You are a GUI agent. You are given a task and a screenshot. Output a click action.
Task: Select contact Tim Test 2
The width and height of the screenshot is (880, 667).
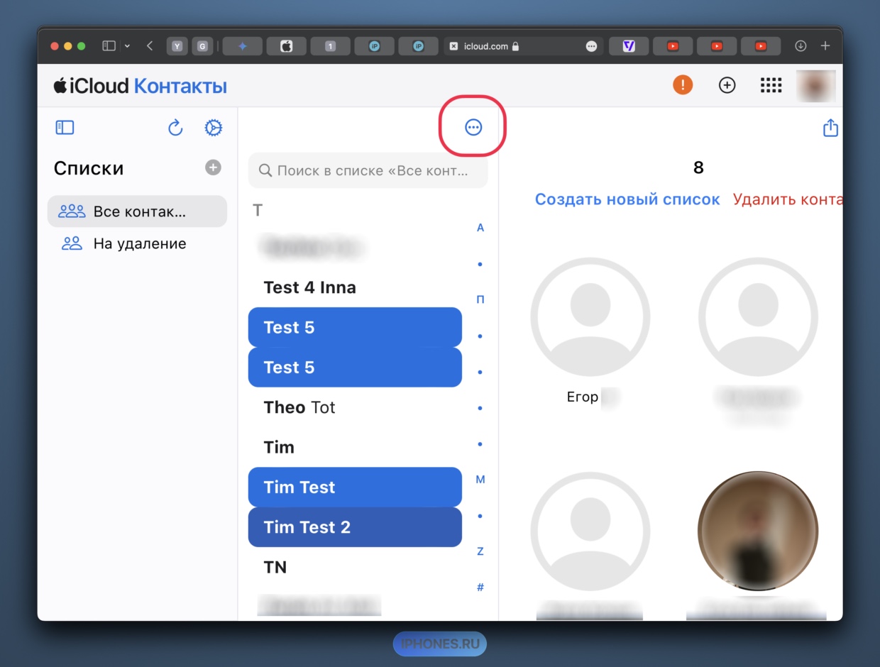[355, 527]
